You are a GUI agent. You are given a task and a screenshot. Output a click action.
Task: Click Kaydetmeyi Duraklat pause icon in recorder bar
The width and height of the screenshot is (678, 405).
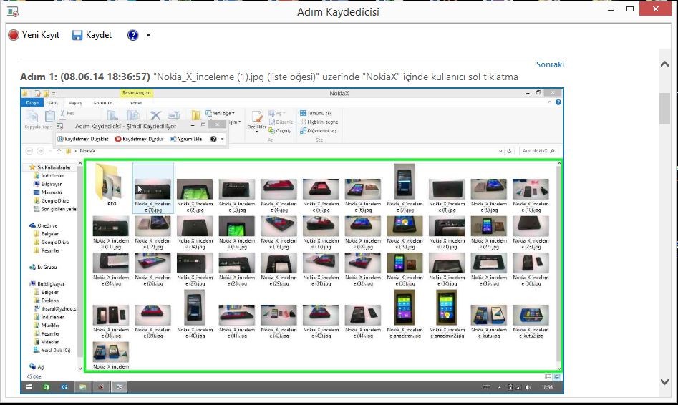tap(62, 139)
